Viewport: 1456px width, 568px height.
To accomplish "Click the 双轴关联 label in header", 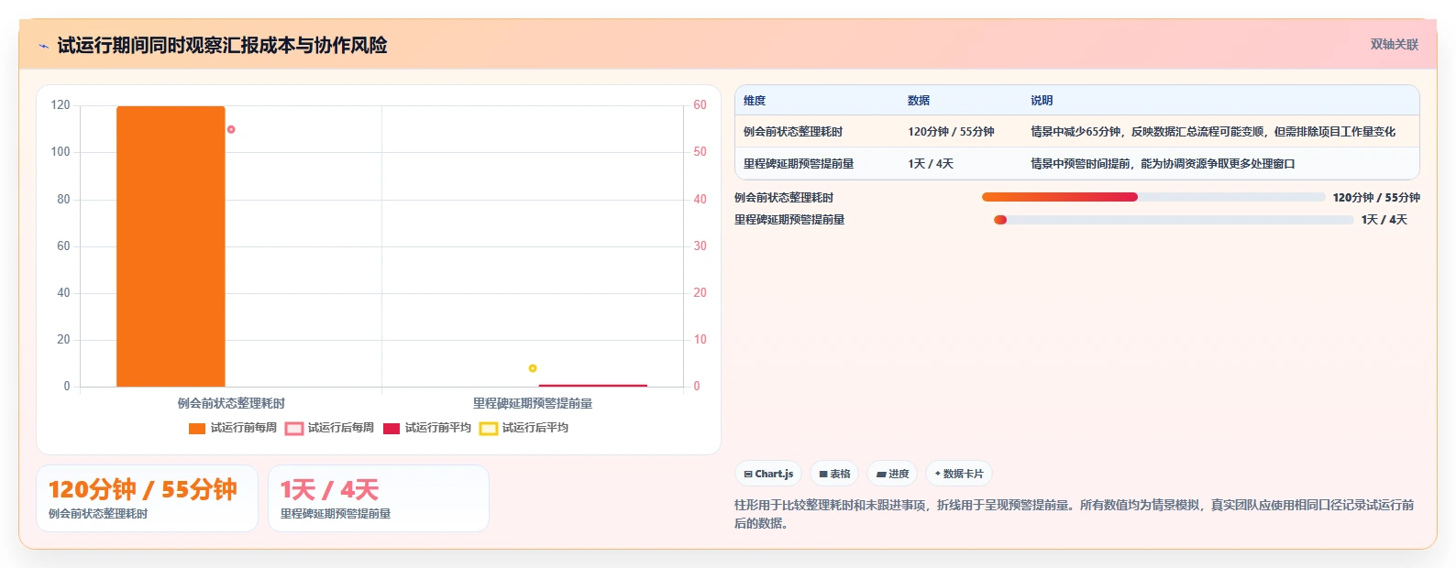I will point(1394,44).
